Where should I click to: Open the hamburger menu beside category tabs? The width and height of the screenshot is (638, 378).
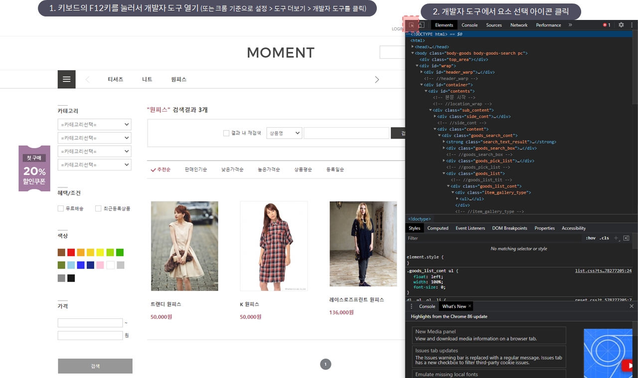(x=66, y=79)
